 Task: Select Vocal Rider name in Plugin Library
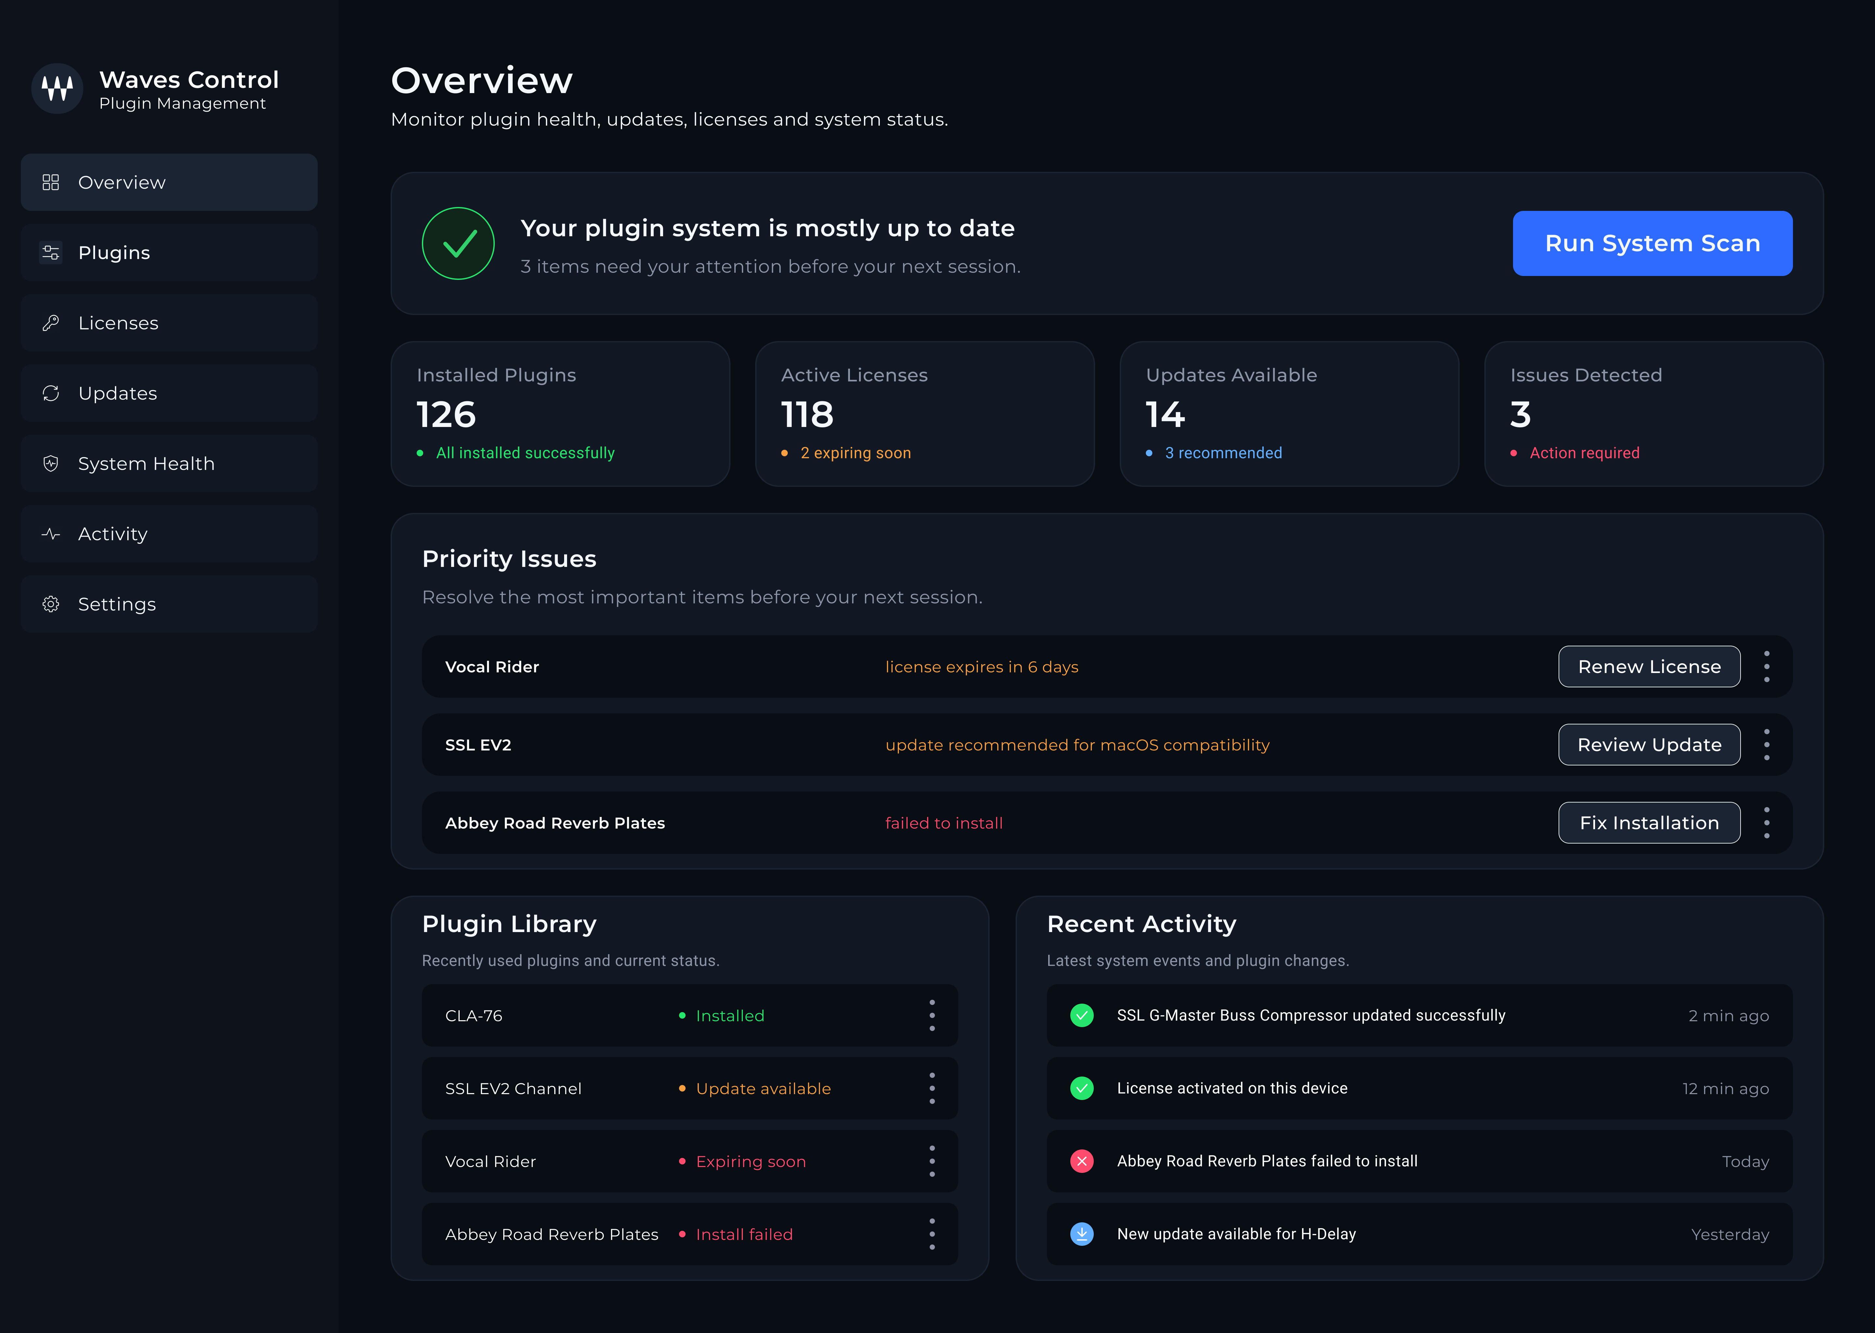490,1161
